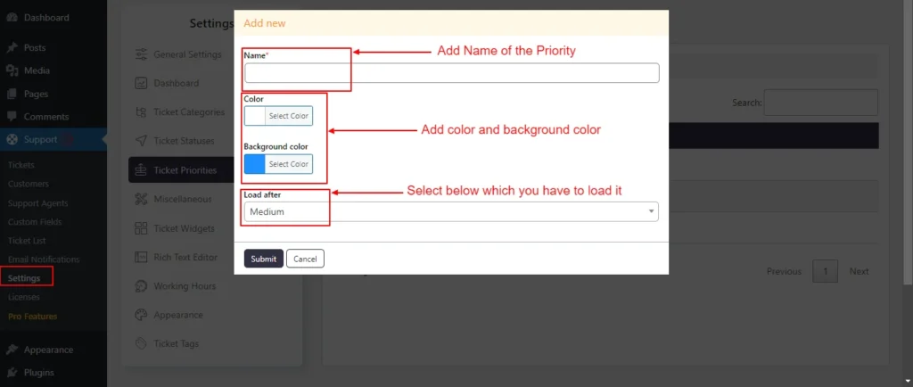Open the Email Notifications submenu item
This screenshot has height=387, width=913.
44,259
